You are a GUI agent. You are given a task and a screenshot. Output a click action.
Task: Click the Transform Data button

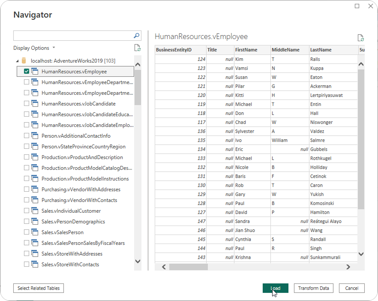(x=313, y=288)
